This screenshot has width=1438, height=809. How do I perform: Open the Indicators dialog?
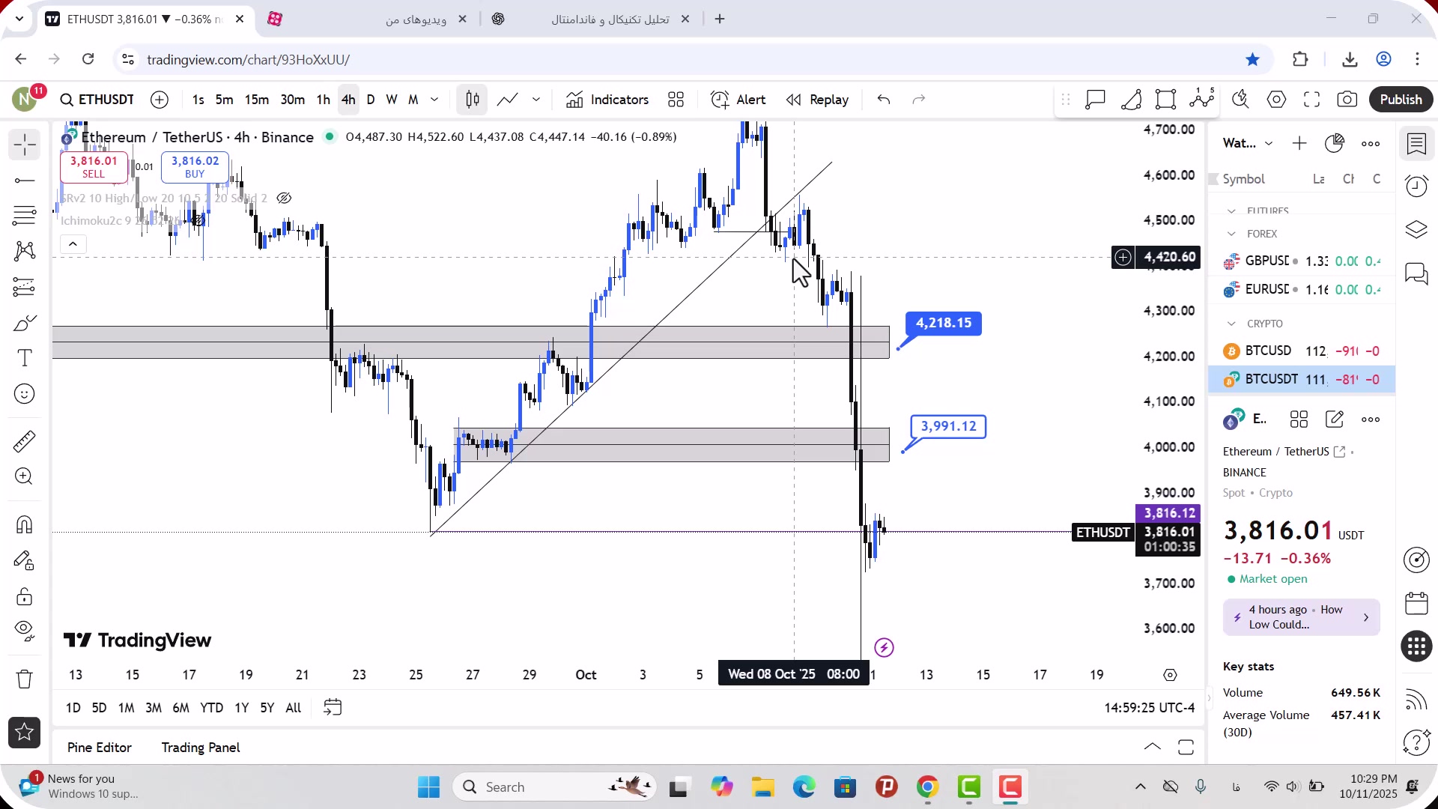[x=607, y=100]
